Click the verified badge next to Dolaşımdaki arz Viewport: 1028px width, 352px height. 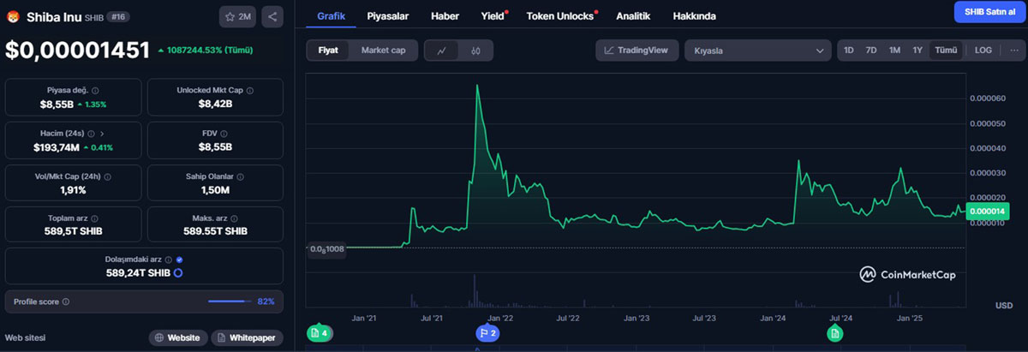(x=179, y=260)
